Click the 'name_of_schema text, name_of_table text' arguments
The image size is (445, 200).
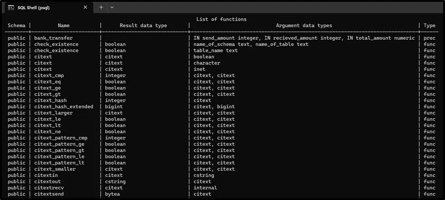click(x=251, y=44)
